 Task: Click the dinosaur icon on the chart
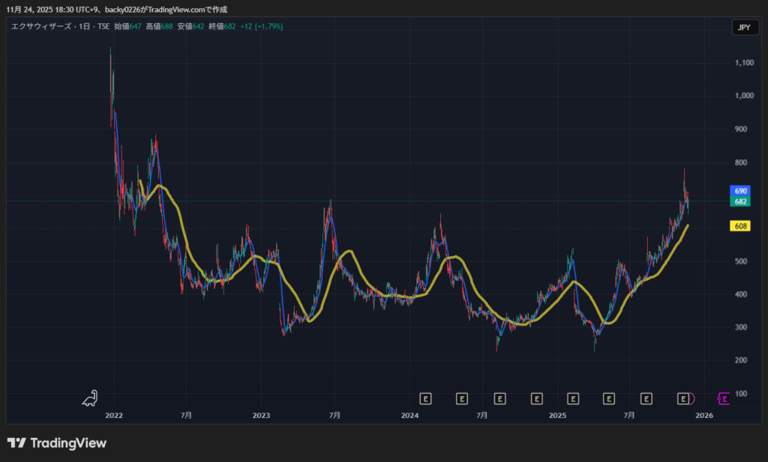coord(90,398)
